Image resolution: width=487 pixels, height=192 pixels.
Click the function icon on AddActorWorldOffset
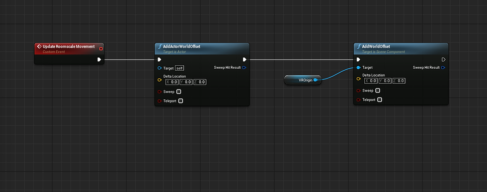160,47
